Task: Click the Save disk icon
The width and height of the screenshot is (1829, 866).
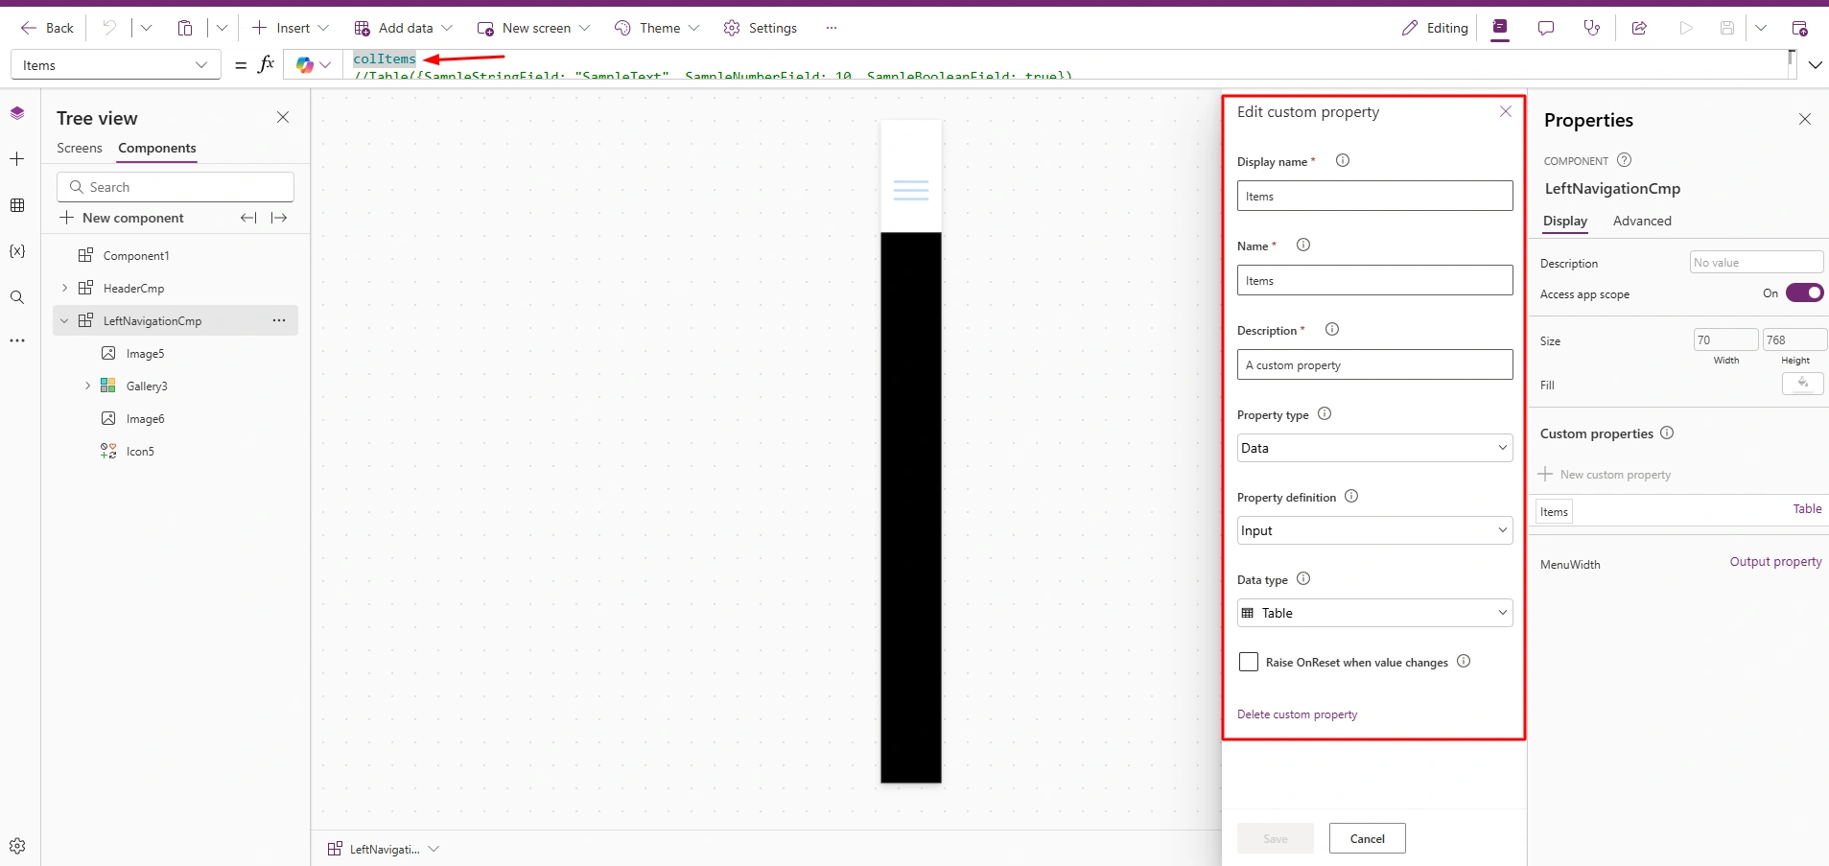Action: pos(1727,28)
